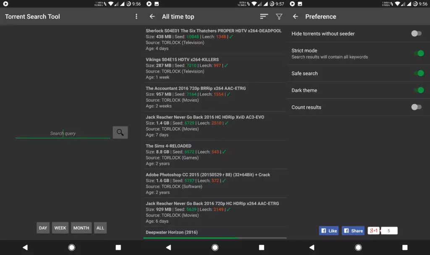
Task: Enable the Count results switch
Action: (416, 107)
